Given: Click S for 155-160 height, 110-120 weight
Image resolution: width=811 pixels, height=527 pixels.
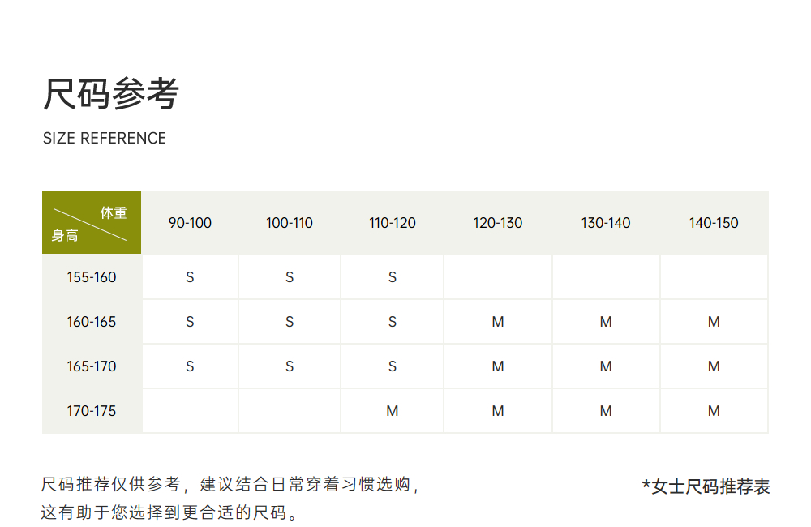Looking at the screenshot, I should click(392, 277).
